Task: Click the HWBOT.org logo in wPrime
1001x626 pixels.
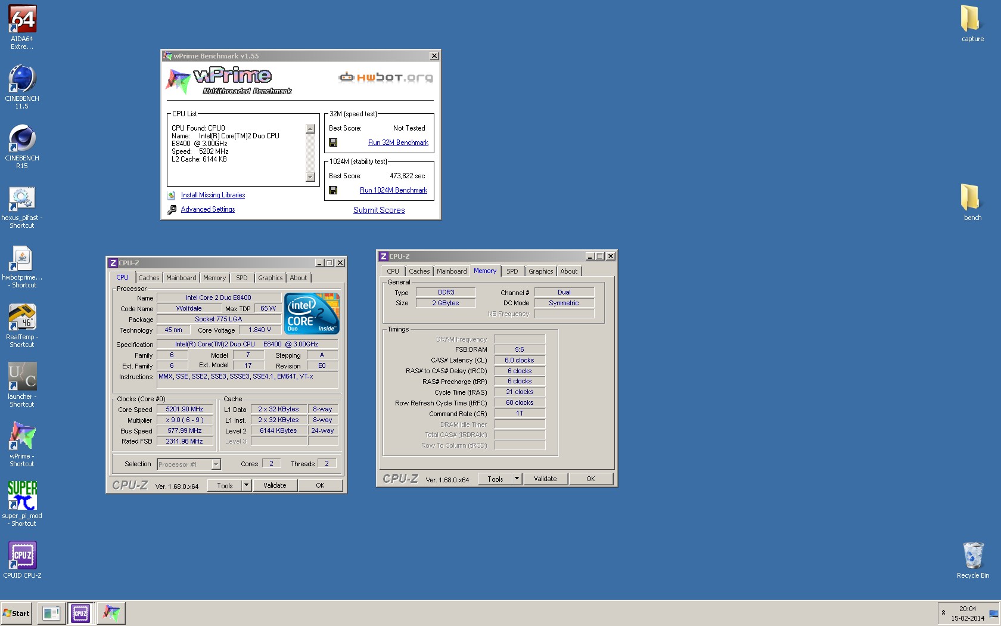Action: click(386, 78)
